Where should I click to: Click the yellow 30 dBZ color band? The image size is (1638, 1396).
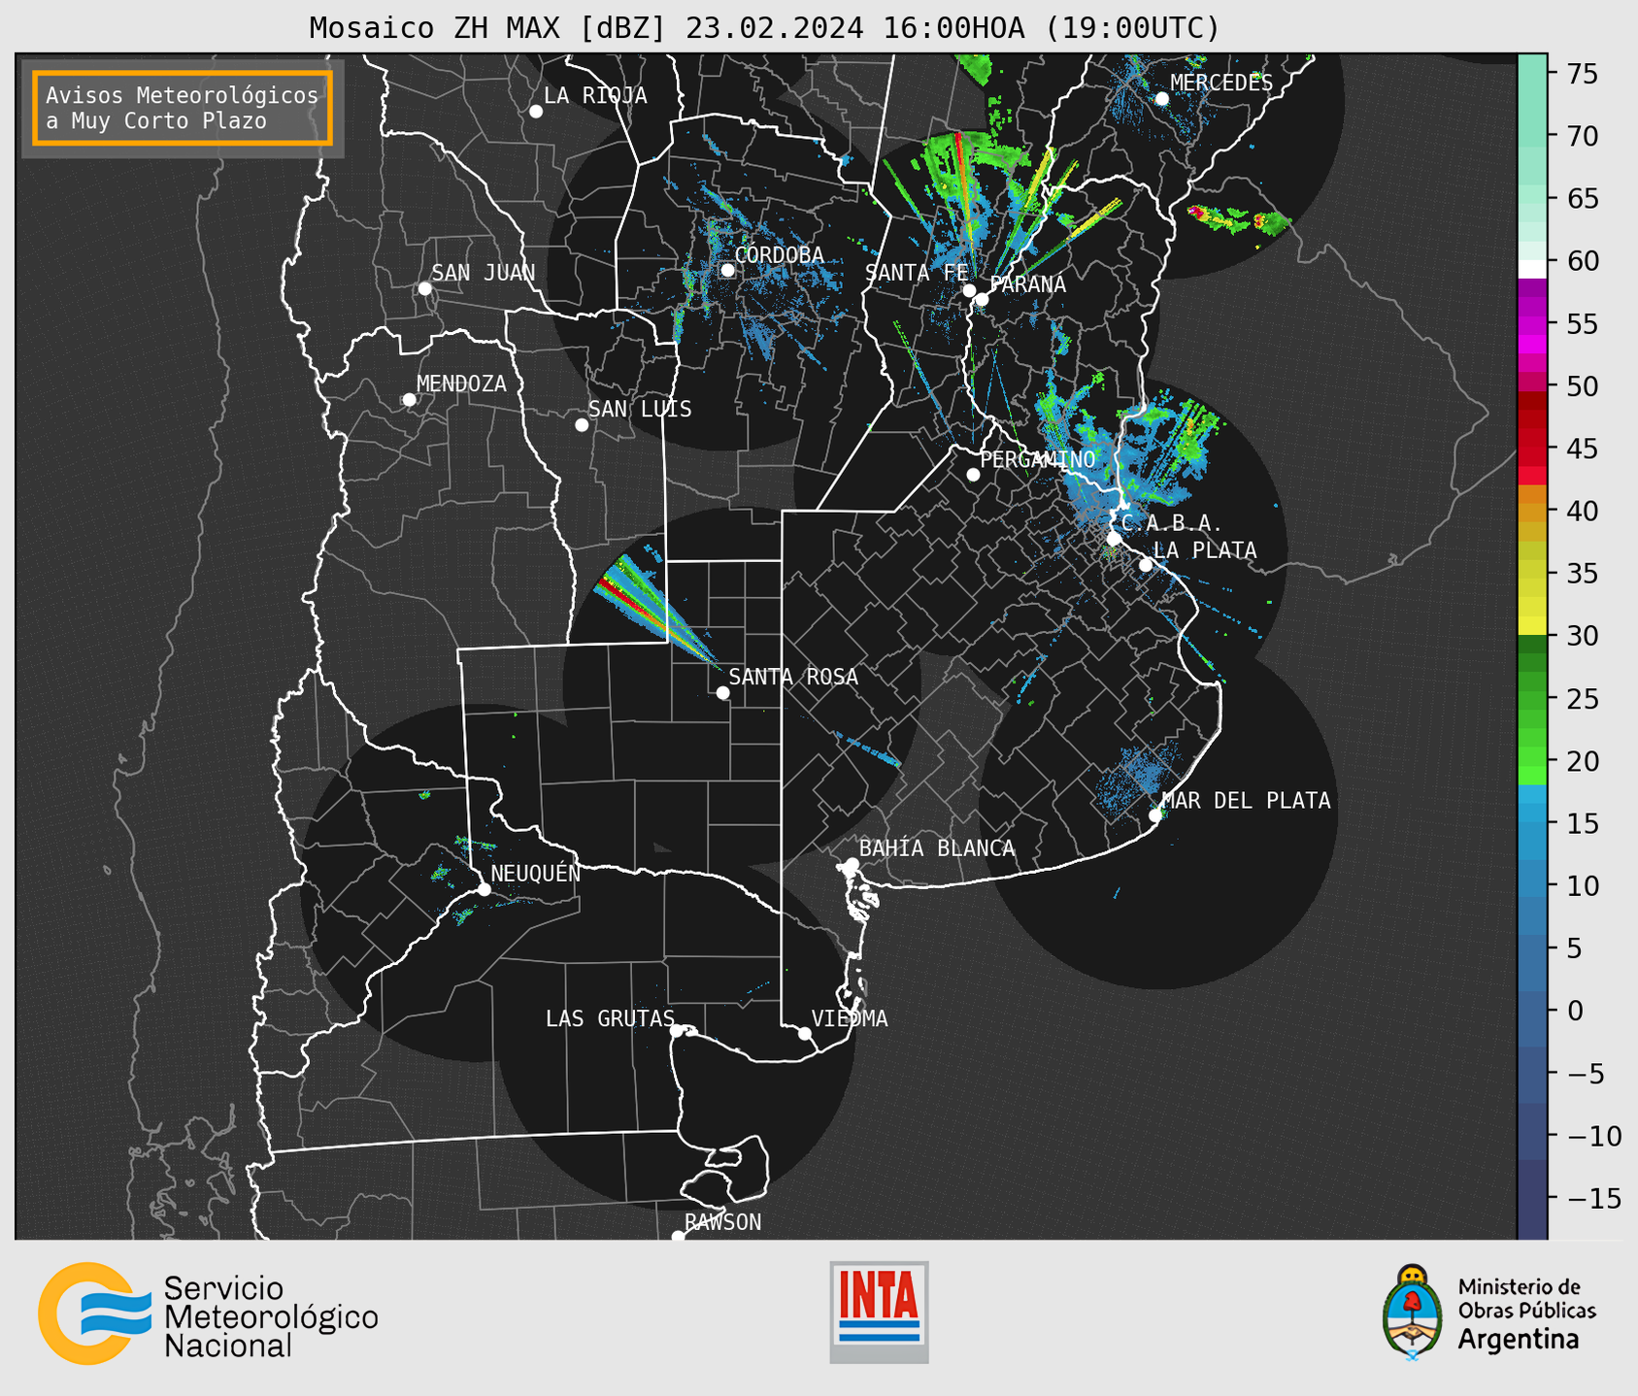[x=1532, y=625]
